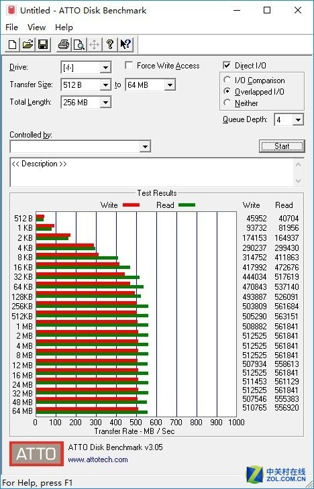Screen dimensions: 314x489
Task: Click the read value 556920
Action: (287, 408)
